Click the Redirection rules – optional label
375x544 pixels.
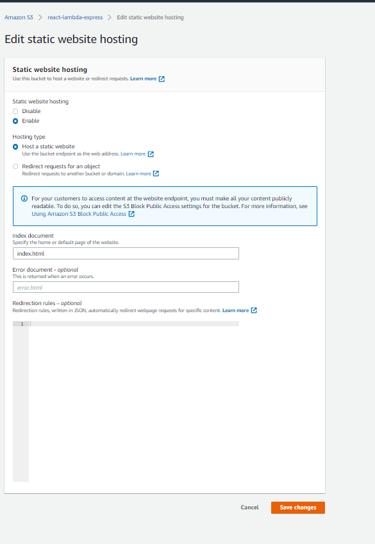47,303
